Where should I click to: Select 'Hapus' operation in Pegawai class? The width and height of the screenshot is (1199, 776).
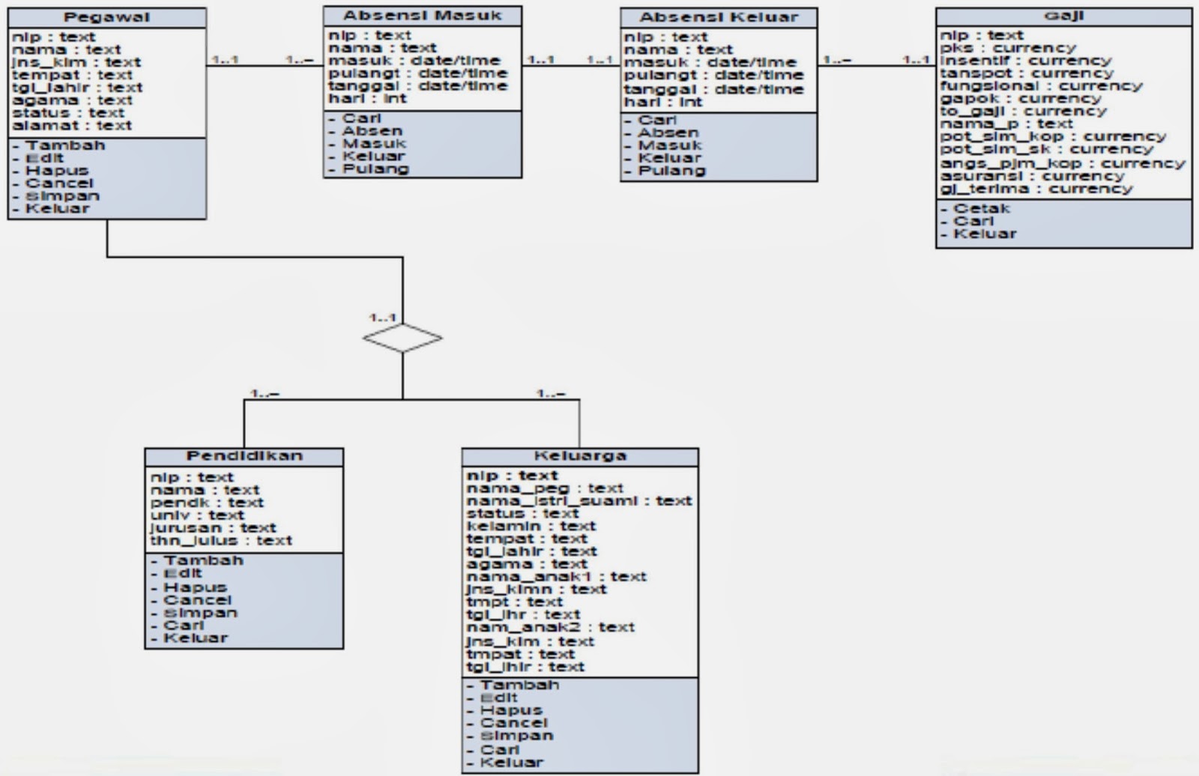51,171
